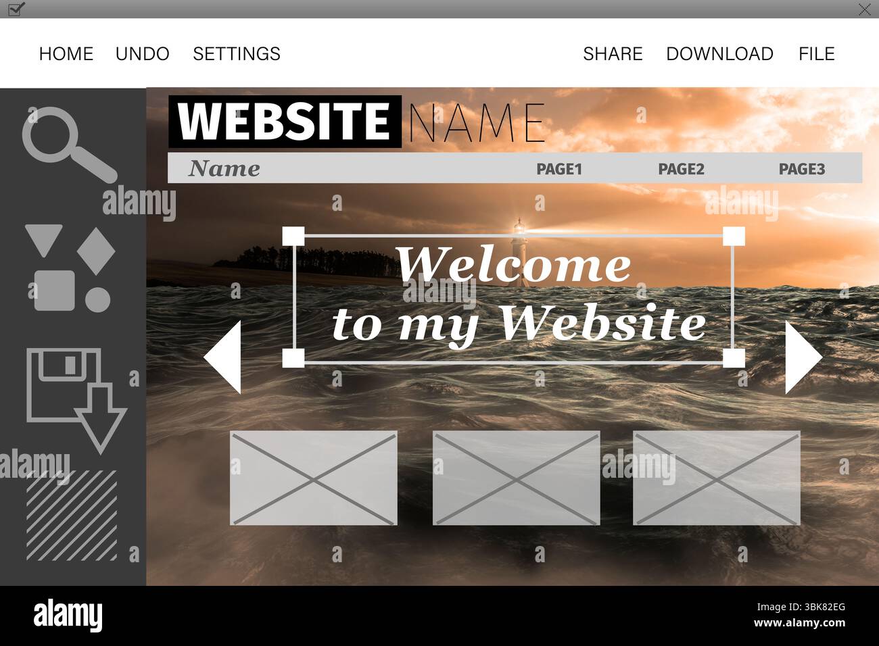879x646 pixels.
Task: Go to PAGE2 in site navigation
Action: coord(681,169)
